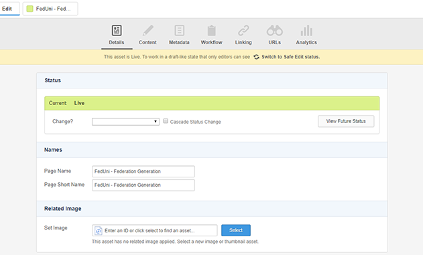This screenshot has height=255, width=423.
Task: Click the 'Change?' label
Action: pos(62,121)
